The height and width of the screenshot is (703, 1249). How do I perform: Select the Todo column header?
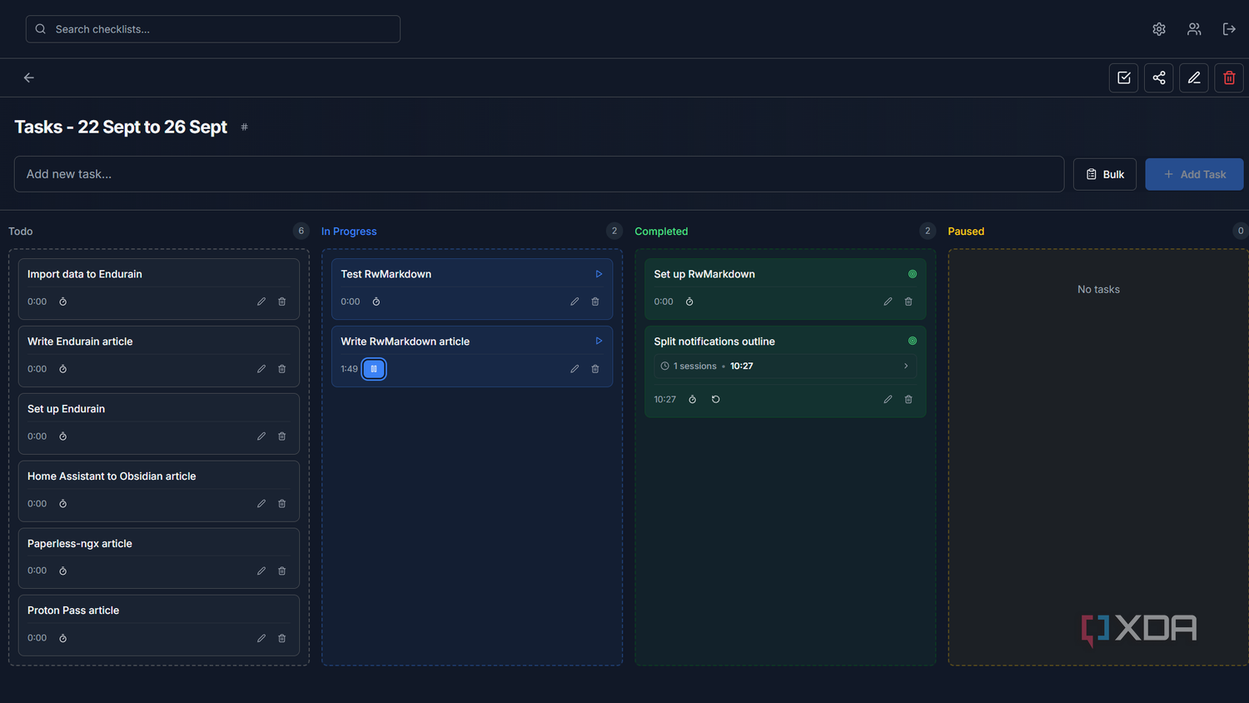(x=21, y=232)
